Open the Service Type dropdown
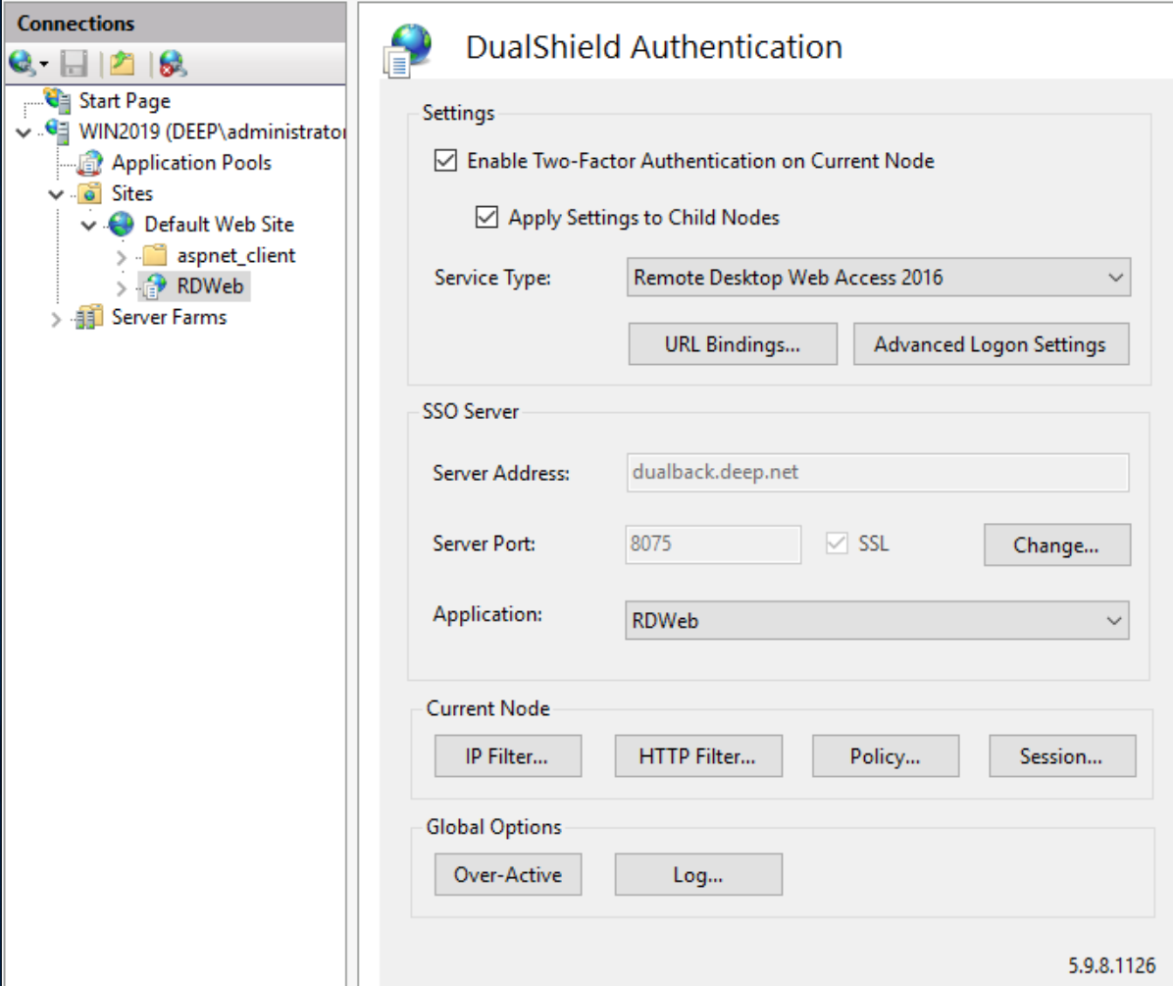Viewport: 1173px width, 986px height. click(x=878, y=278)
